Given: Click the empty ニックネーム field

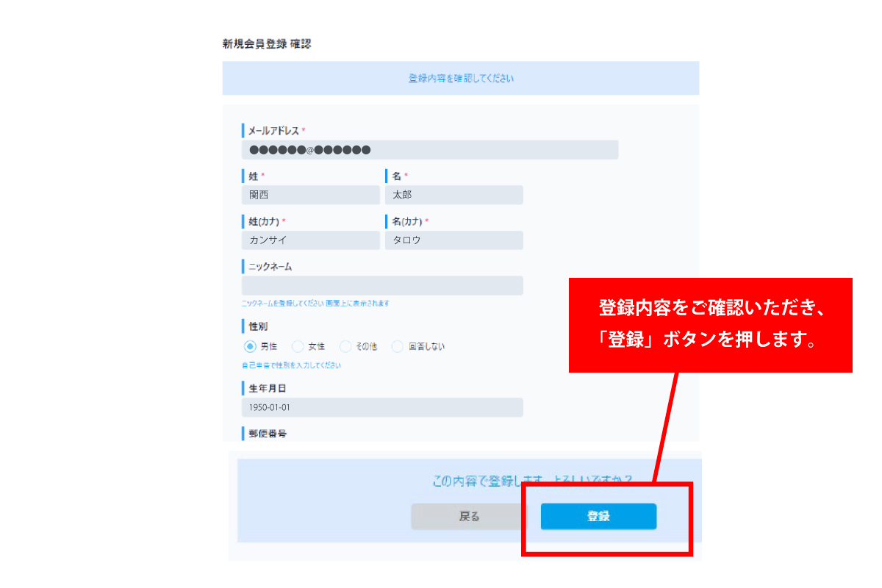Looking at the screenshot, I should pyautogui.click(x=382, y=286).
